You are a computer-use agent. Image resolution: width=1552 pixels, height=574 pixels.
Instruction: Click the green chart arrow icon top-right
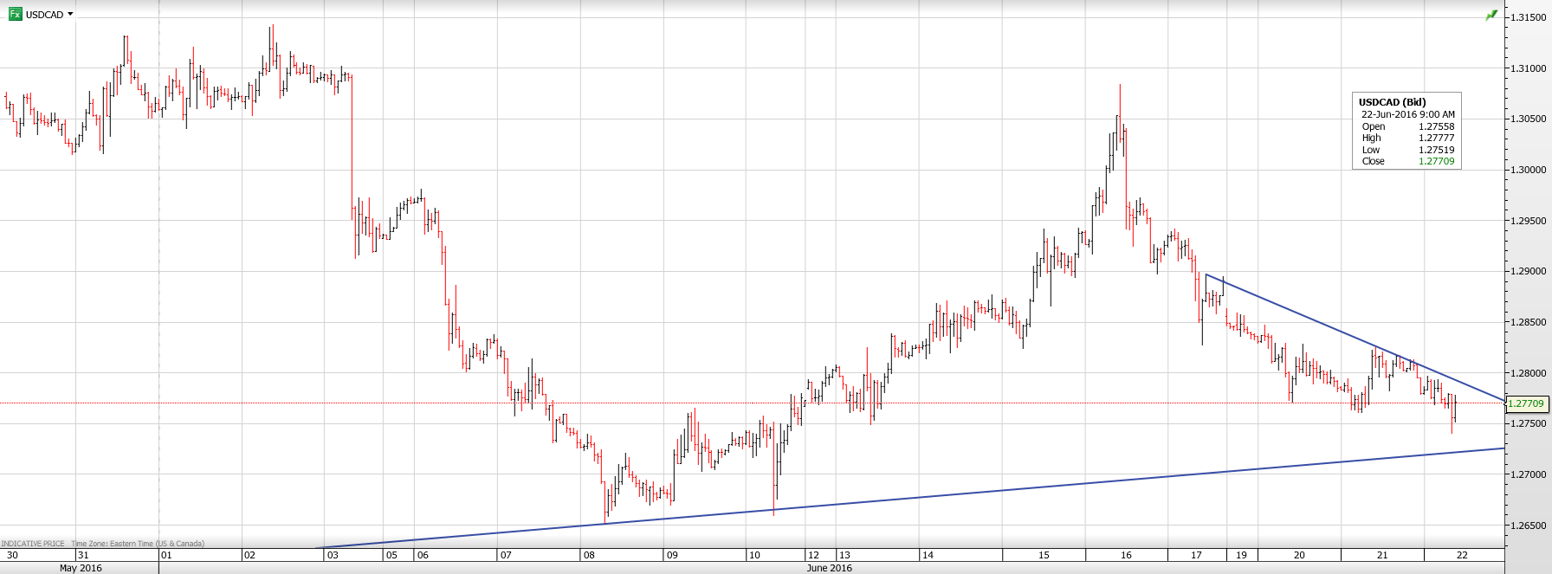tap(1491, 16)
